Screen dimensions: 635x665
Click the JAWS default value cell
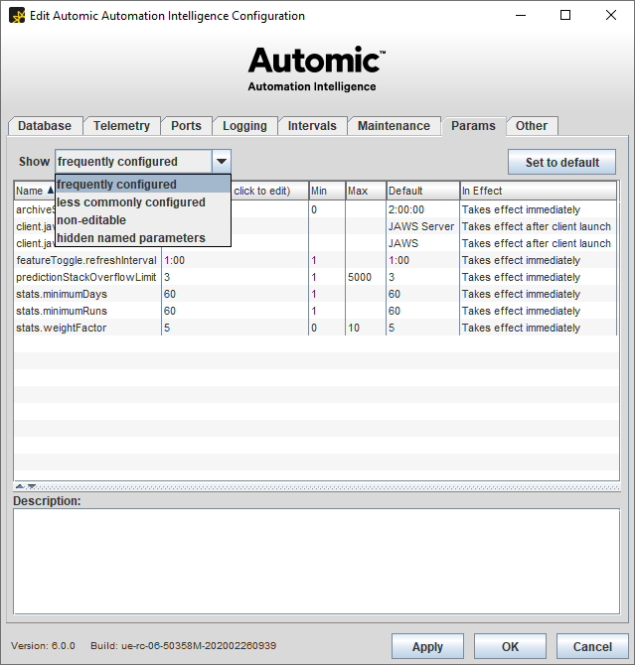[423, 243]
